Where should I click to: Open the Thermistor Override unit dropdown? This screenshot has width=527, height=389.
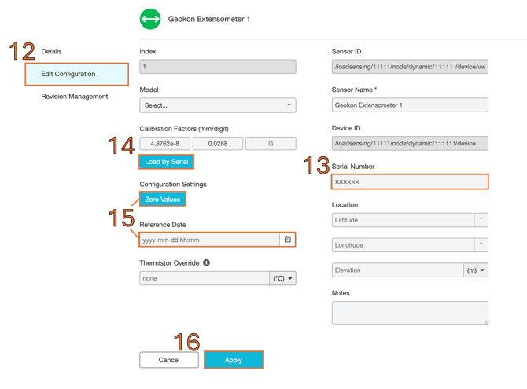282,278
